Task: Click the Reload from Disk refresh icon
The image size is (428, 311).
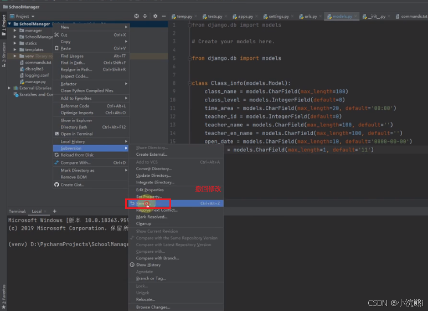Action: point(56,155)
